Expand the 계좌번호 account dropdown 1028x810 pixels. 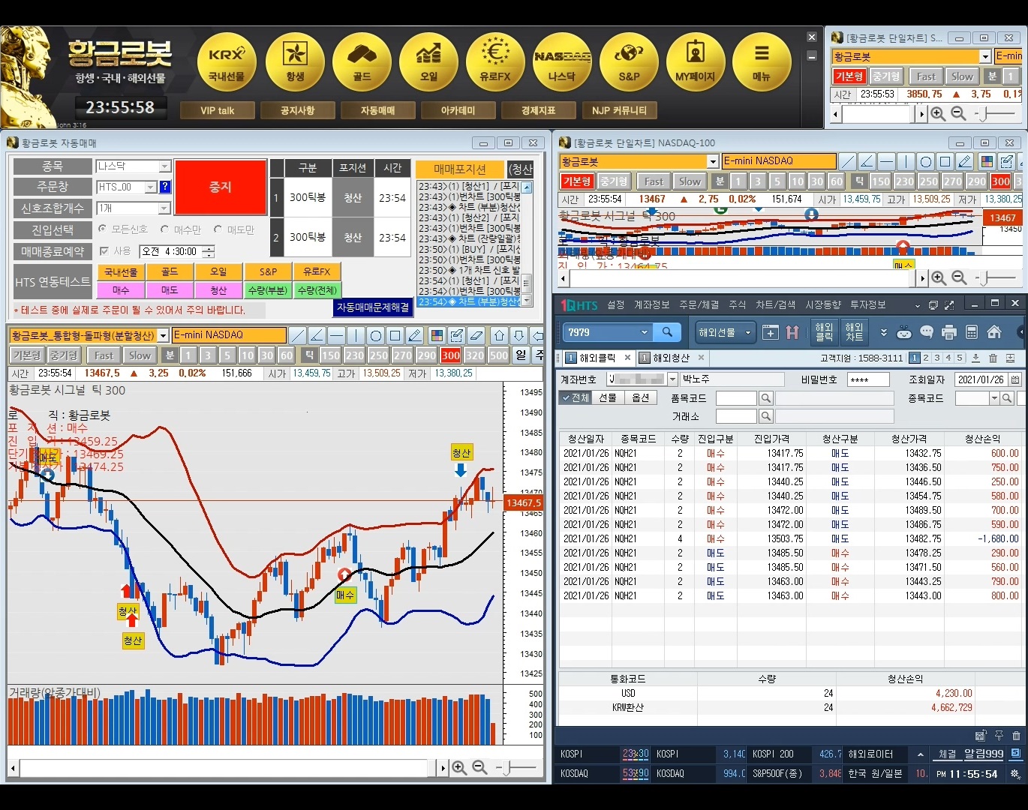click(x=672, y=379)
